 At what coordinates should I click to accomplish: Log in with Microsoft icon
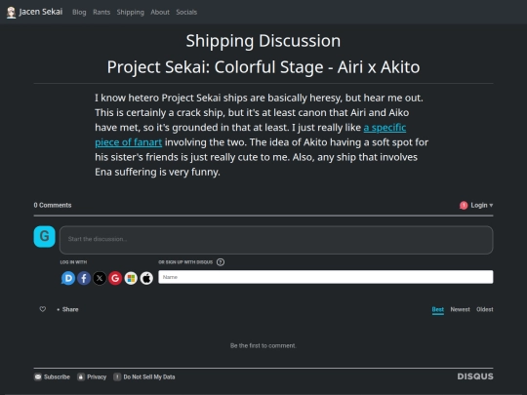tap(131, 278)
